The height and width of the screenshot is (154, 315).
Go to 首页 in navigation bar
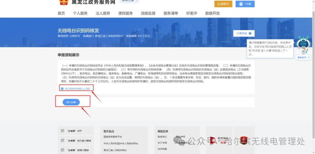[x=61, y=13]
